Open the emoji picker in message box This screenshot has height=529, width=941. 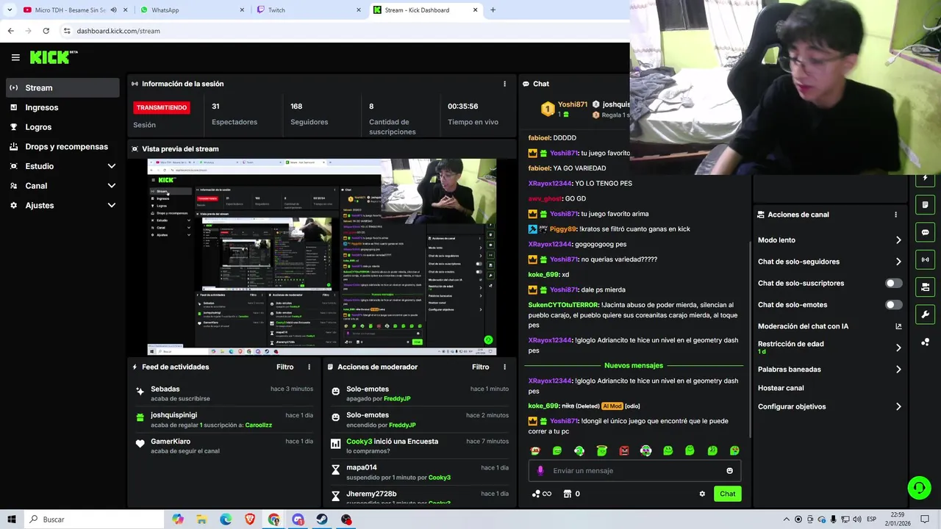pos(729,471)
